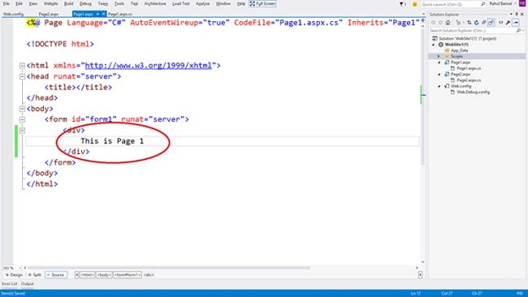The height and width of the screenshot is (297, 528).
Task: Open Properties via the wrench icon
Action: (x=509, y=23)
